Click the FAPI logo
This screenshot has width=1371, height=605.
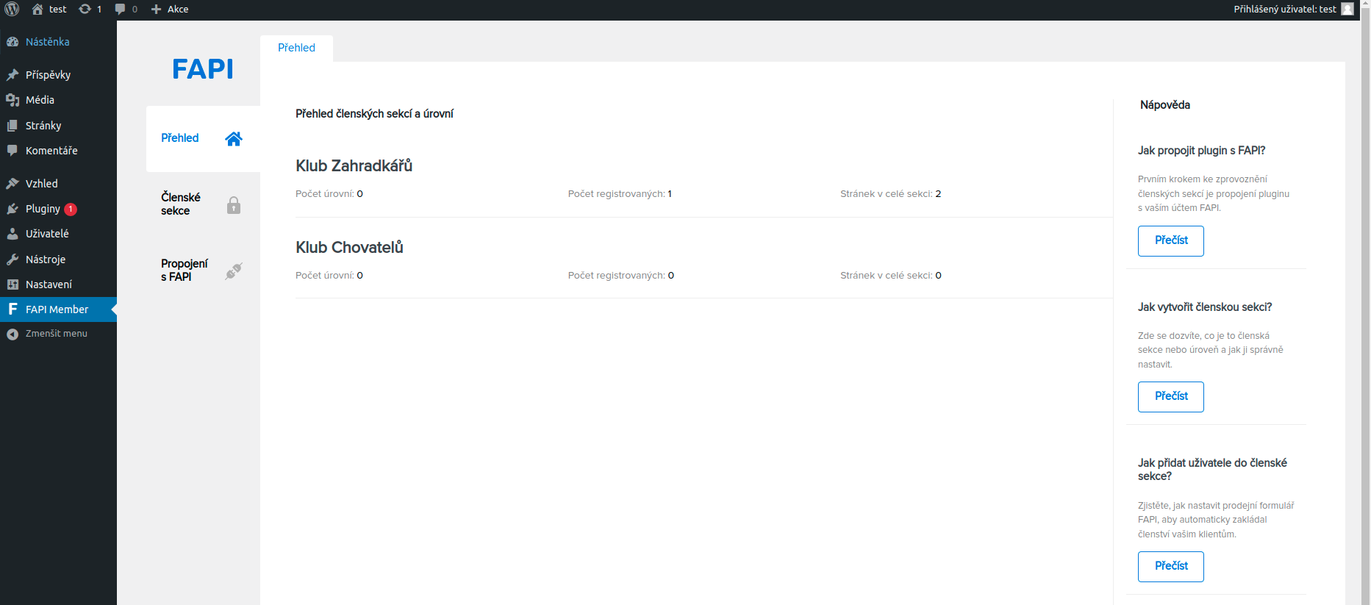(203, 69)
